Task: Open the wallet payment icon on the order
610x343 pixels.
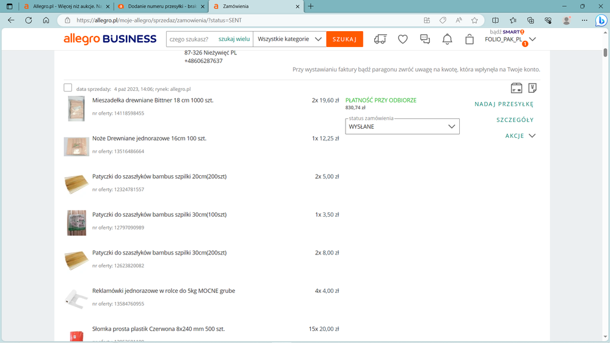Action: (516, 88)
